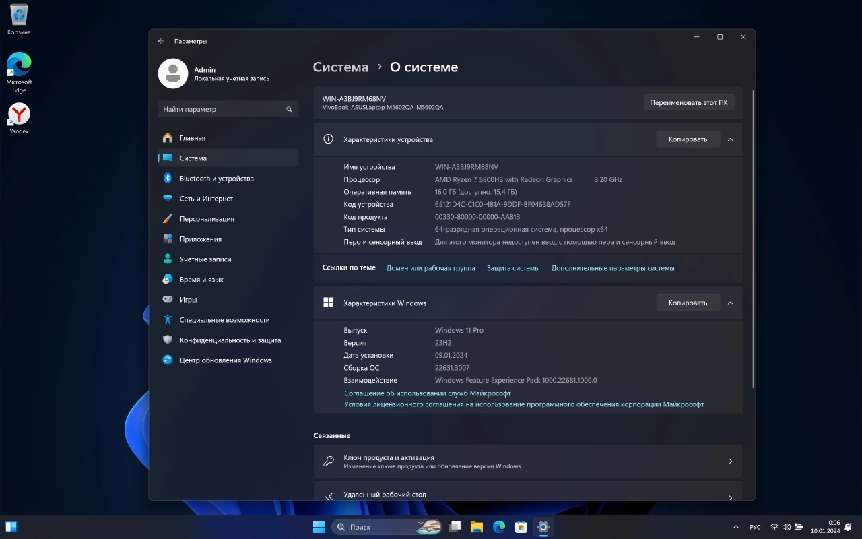Image resolution: width=862 pixels, height=539 pixels.
Task: Click the Admin account avatar
Action: point(173,73)
